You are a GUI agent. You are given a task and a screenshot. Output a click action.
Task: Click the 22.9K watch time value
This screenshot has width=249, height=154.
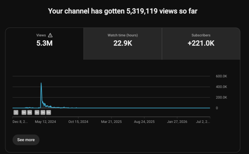(x=123, y=43)
